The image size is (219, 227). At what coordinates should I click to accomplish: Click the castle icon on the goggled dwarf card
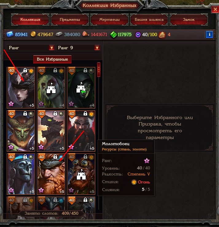click(81, 174)
